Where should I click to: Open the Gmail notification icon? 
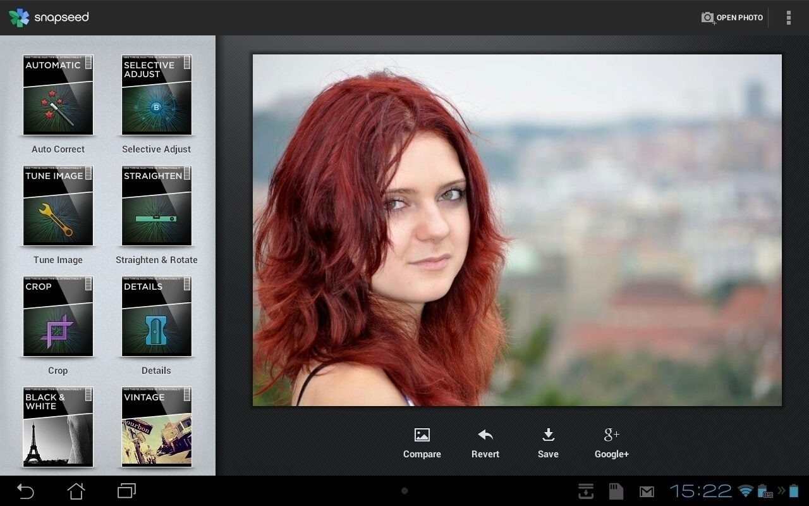click(x=647, y=491)
